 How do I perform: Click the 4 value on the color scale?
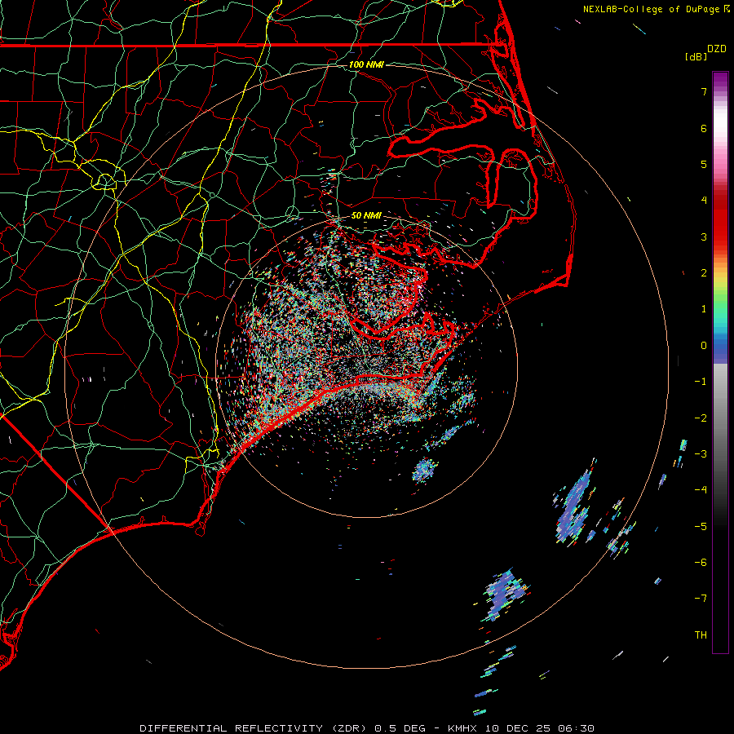click(x=704, y=201)
